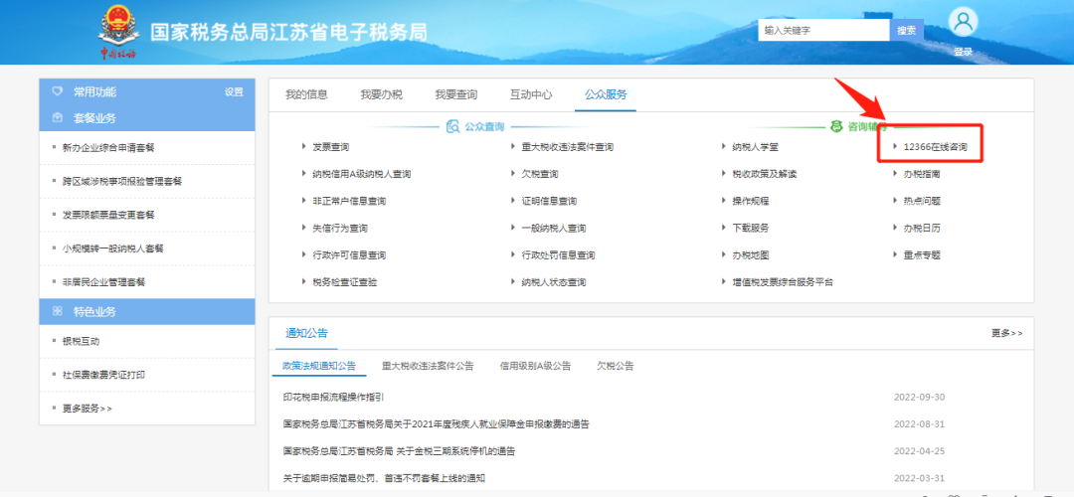The image size is (1074, 497).
Task: Click the 特色业务 grid icon
Action: [58, 311]
